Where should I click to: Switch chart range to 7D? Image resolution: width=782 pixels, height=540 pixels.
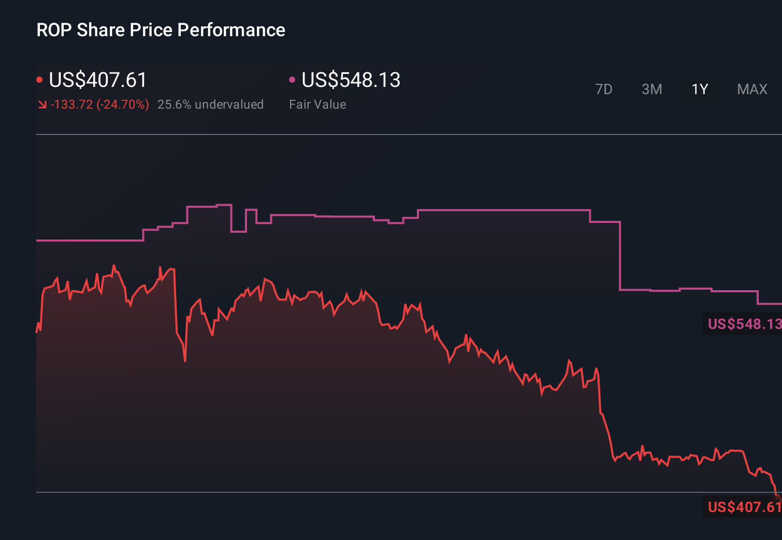coord(603,89)
